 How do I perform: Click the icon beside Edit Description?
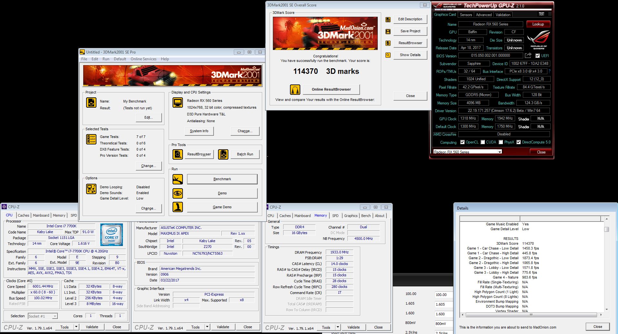point(388,19)
